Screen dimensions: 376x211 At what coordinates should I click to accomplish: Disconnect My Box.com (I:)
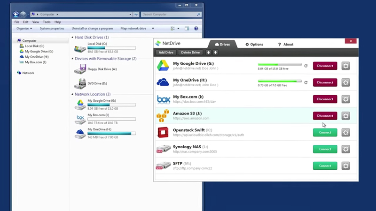[325, 99]
